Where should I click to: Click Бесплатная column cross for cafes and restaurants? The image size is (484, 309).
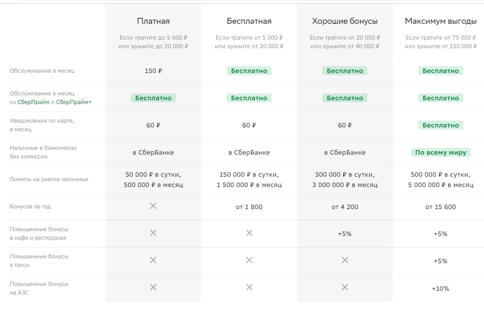[x=249, y=233]
